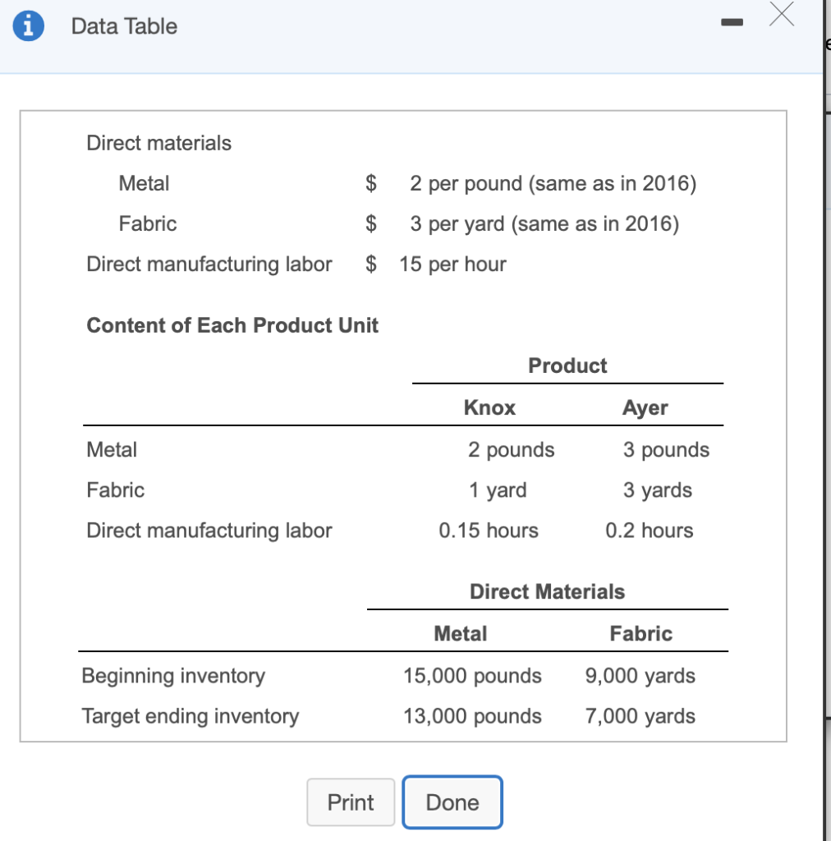Click the Direct manufacturing labor row label
The height and width of the screenshot is (841, 831).
point(209,530)
